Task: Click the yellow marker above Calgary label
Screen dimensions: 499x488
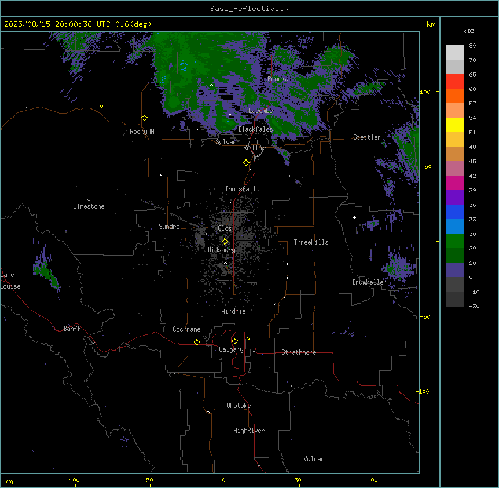Action: click(x=234, y=341)
